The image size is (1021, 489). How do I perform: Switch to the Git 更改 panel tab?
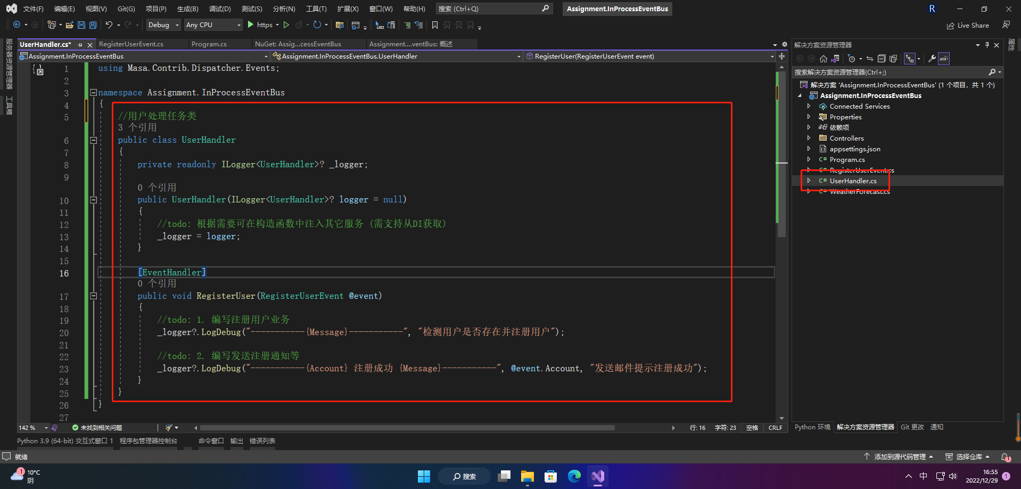[x=912, y=427]
